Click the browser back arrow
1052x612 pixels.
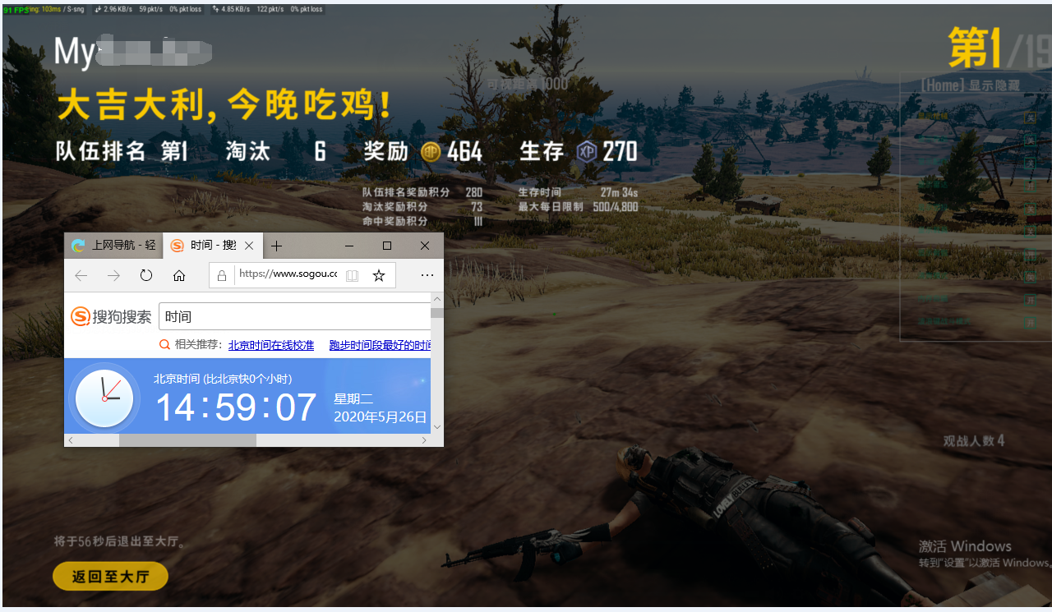click(81, 276)
